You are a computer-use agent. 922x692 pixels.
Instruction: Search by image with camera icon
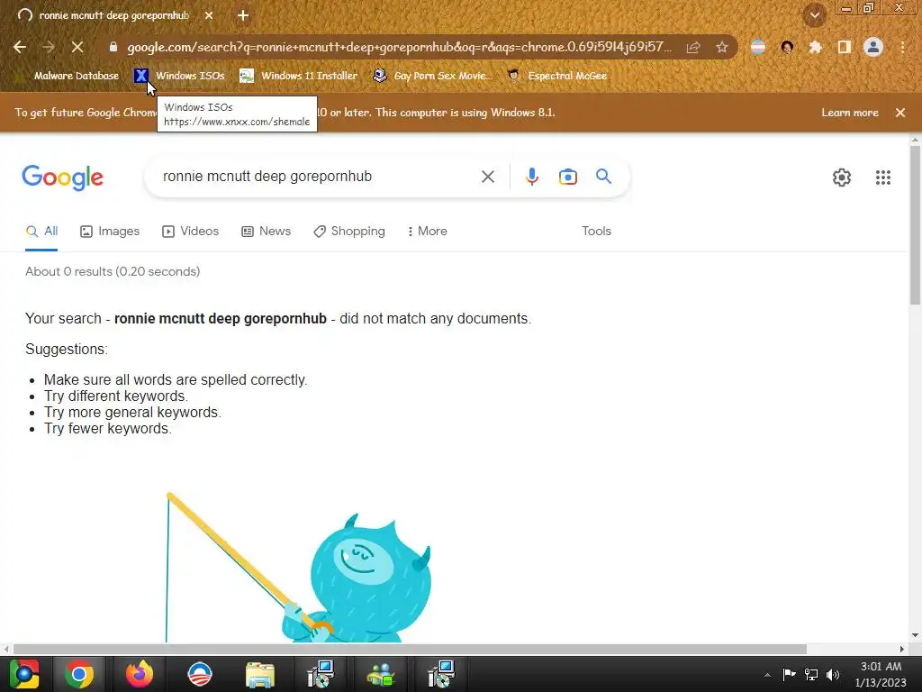[x=568, y=177]
